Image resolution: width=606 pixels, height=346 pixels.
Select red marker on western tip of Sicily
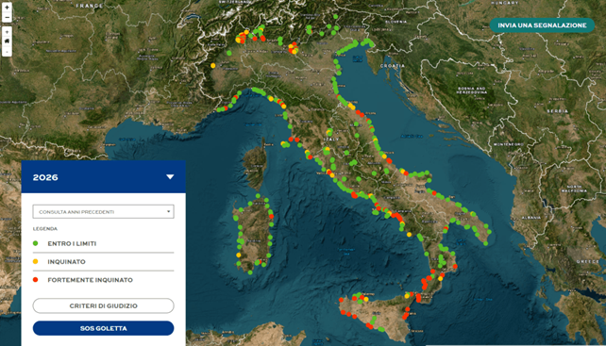click(342, 300)
